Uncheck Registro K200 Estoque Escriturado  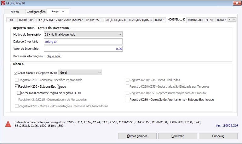(x=16, y=86)
